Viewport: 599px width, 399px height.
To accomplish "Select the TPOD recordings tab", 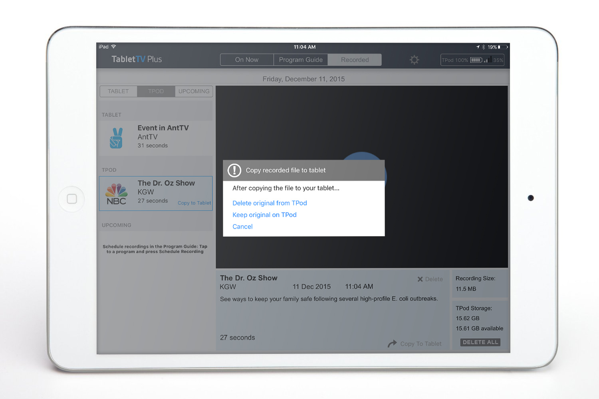I will coord(156,91).
